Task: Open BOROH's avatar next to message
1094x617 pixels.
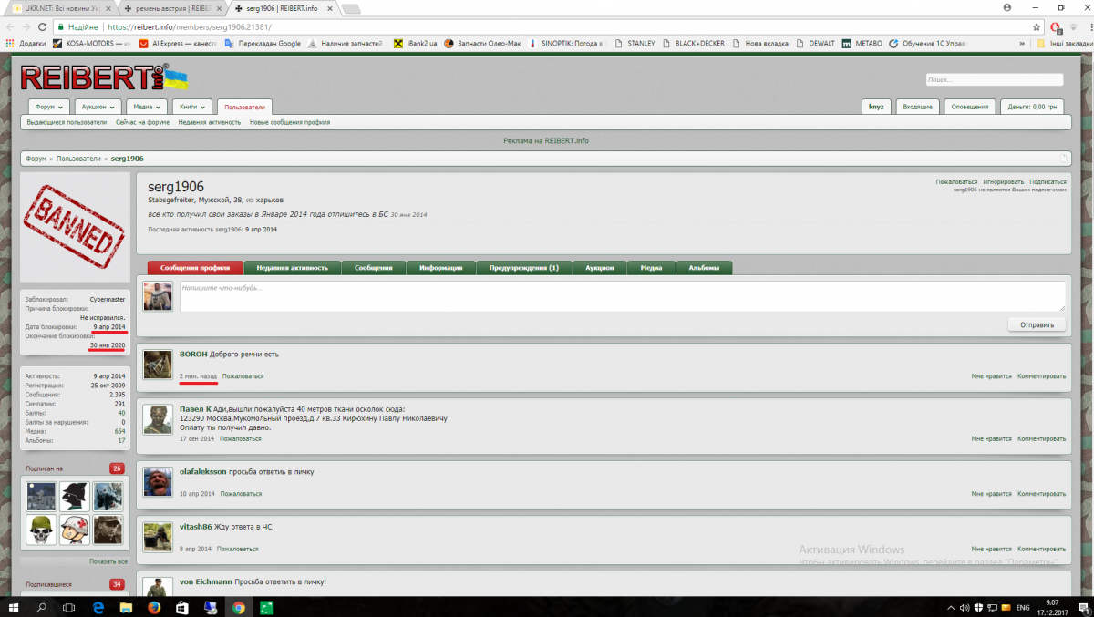Action: click(158, 364)
